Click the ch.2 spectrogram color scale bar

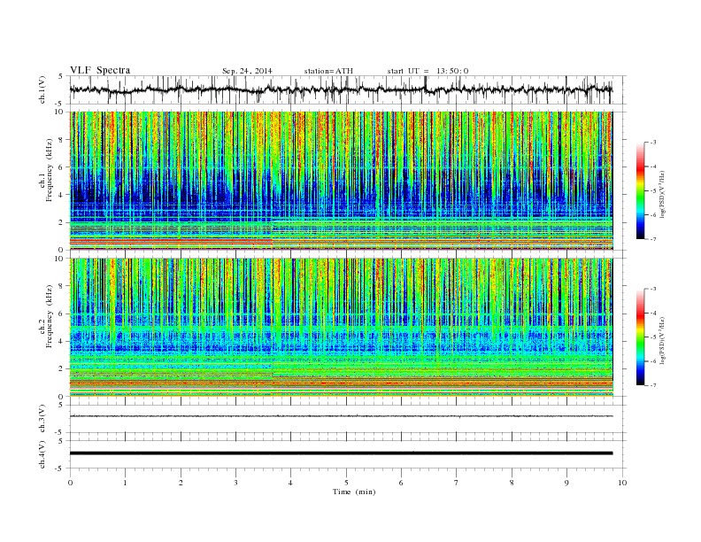(640, 337)
